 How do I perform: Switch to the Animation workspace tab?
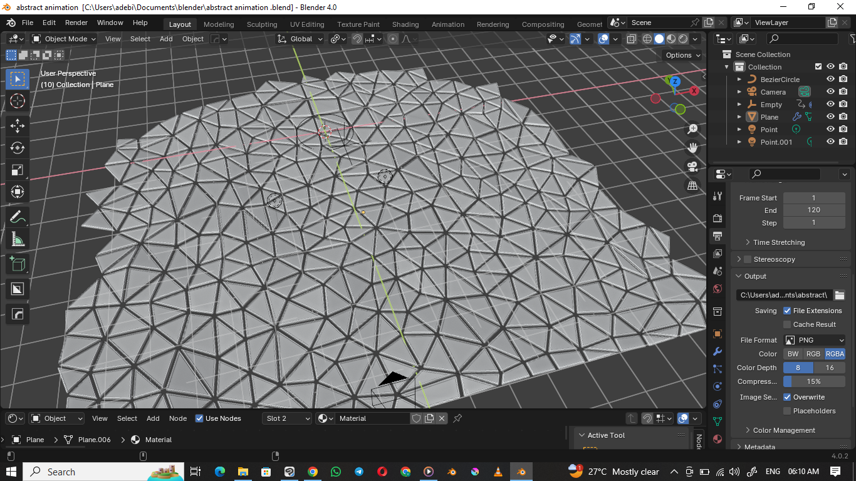pos(448,24)
